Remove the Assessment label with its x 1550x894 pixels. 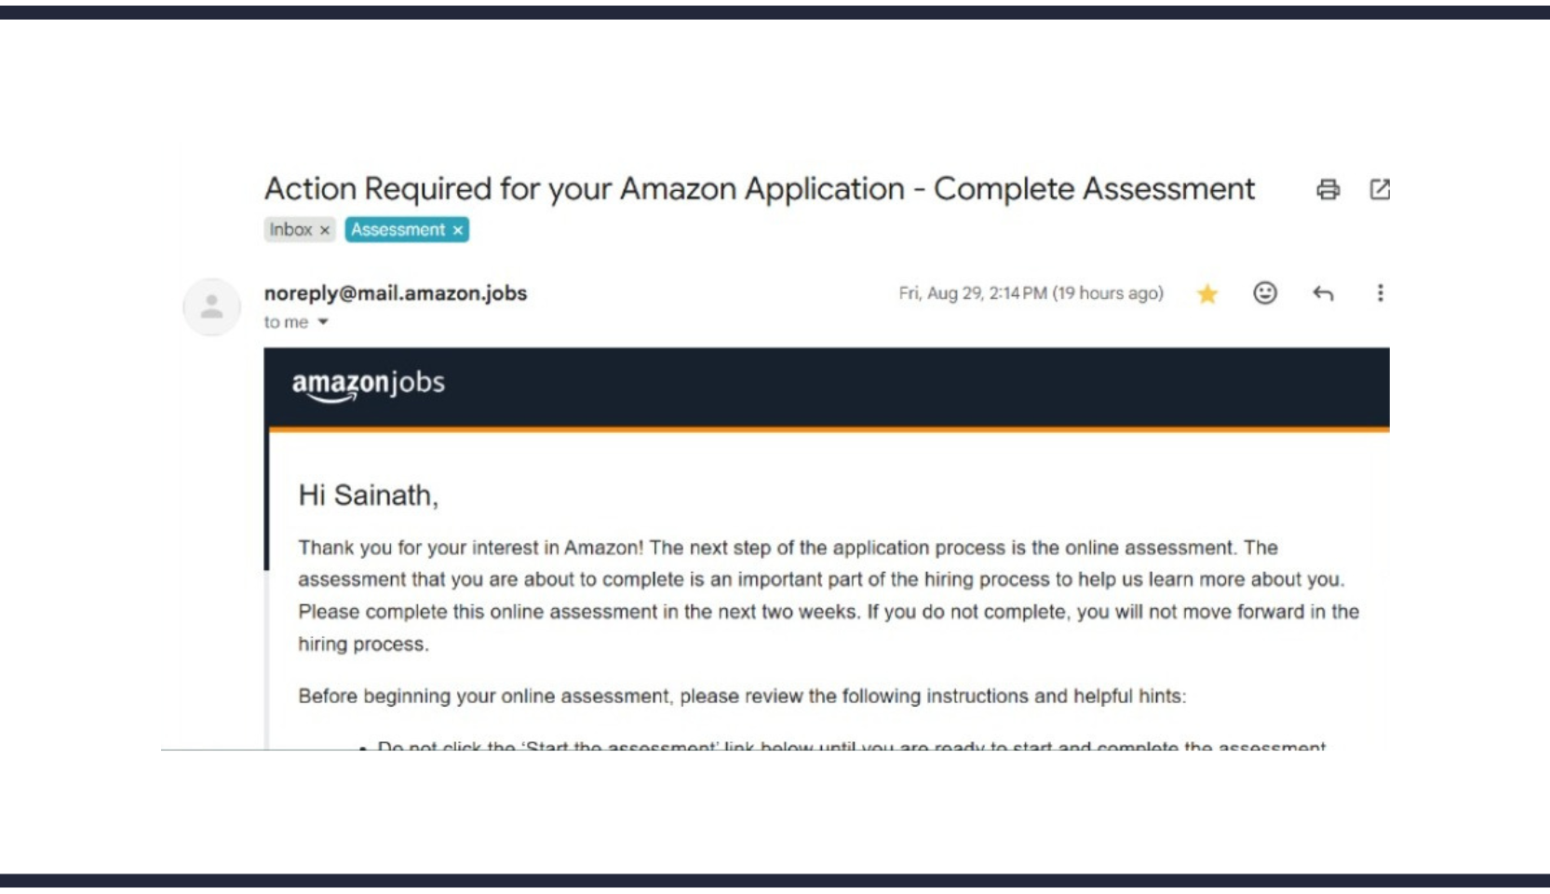[x=458, y=230]
